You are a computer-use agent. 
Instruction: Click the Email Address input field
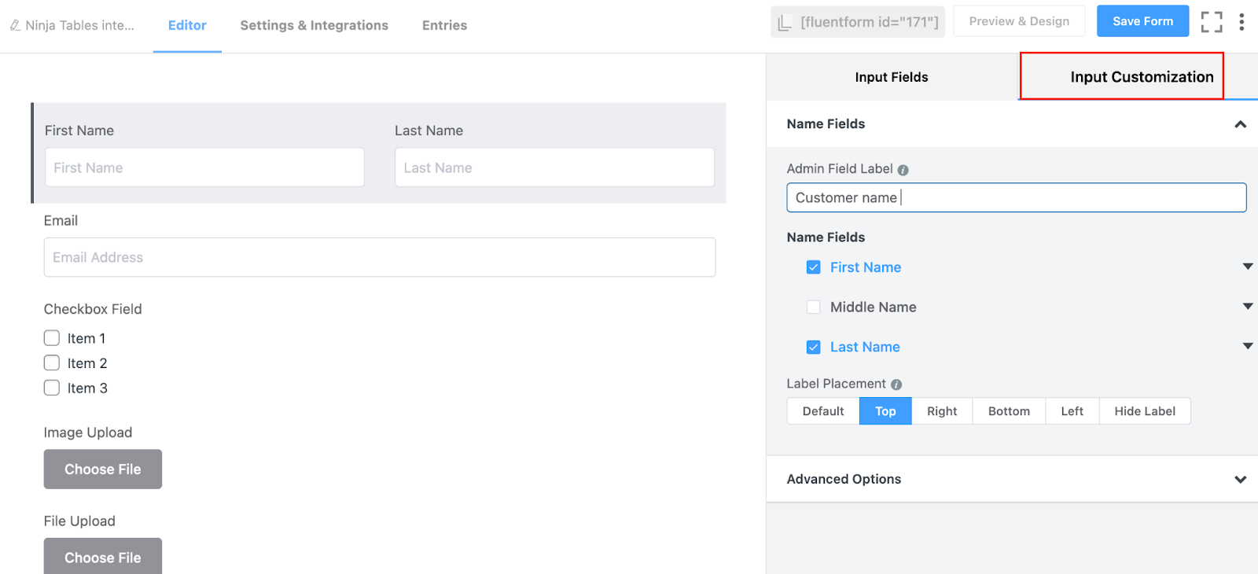click(380, 257)
